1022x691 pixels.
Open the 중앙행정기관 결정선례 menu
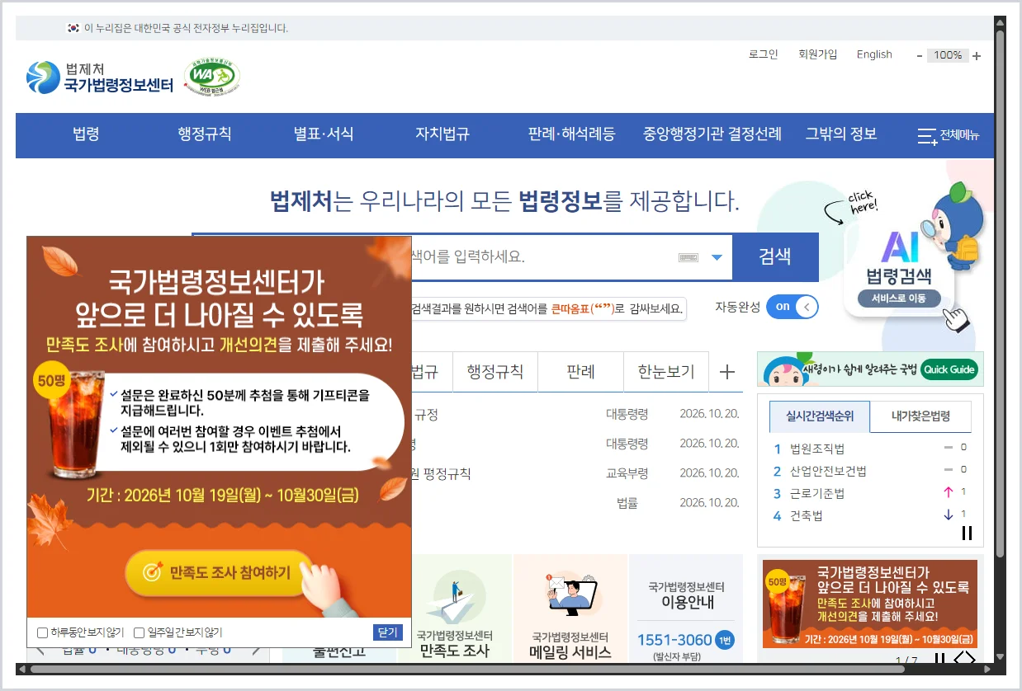[x=712, y=134]
